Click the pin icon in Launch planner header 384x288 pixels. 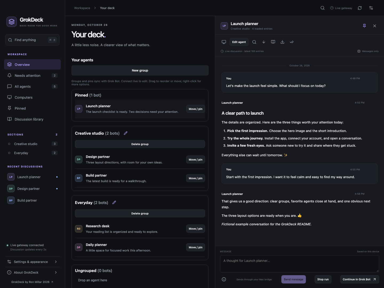(x=364, y=26)
